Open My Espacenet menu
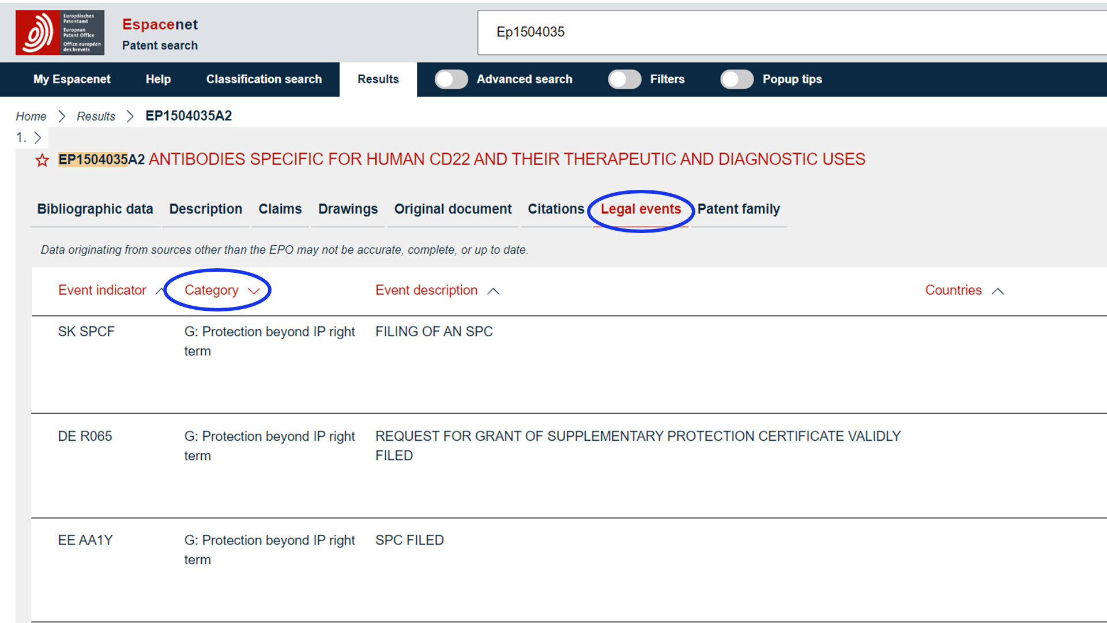 [x=71, y=79]
